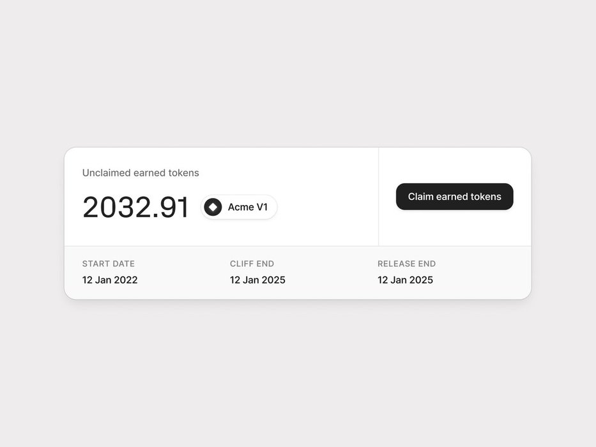Image resolution: width=596 pixels, height=447 pixels.
Task: Click the CLIFF END label
Action: click(252, 264)
